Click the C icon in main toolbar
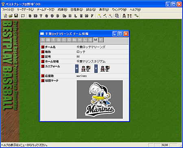Viewport: 183px width, 148px height. tap(52, 16)
